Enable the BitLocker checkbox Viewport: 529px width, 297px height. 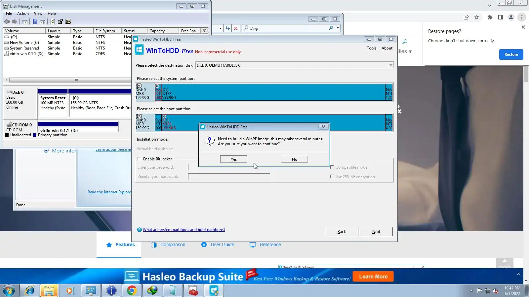(140, 159)
